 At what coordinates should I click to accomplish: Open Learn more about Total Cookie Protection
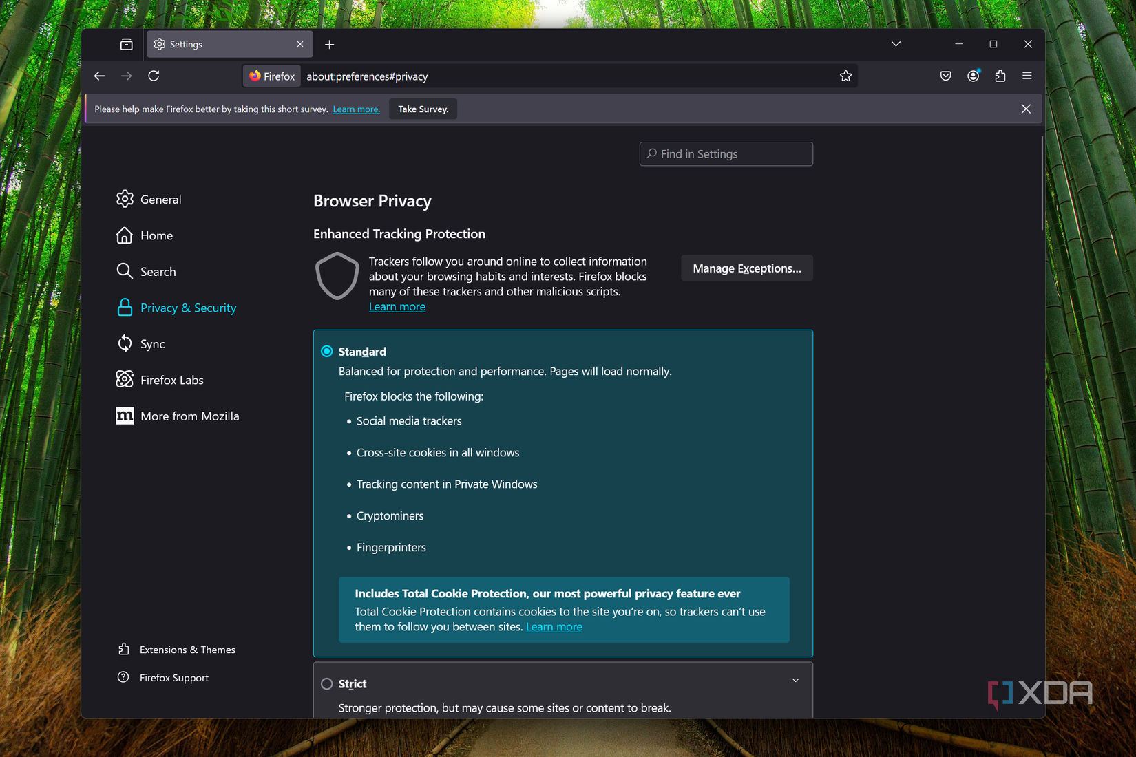coord(554,627)
